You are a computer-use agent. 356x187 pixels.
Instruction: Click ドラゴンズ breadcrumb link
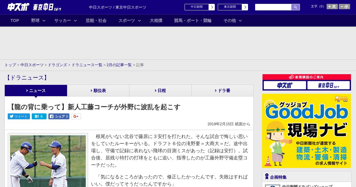[57, 65]
